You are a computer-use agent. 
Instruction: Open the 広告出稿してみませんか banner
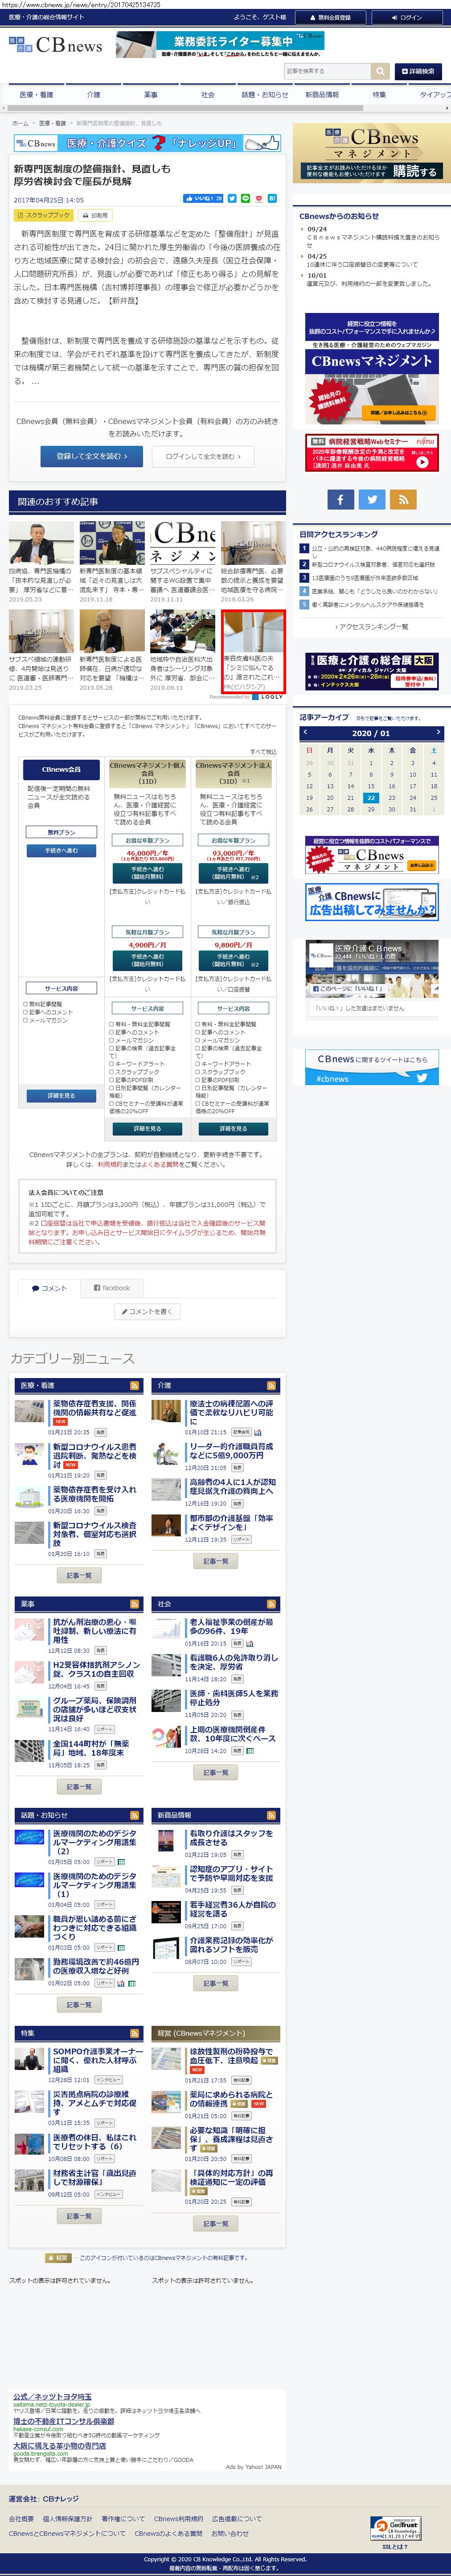point(372,902)
